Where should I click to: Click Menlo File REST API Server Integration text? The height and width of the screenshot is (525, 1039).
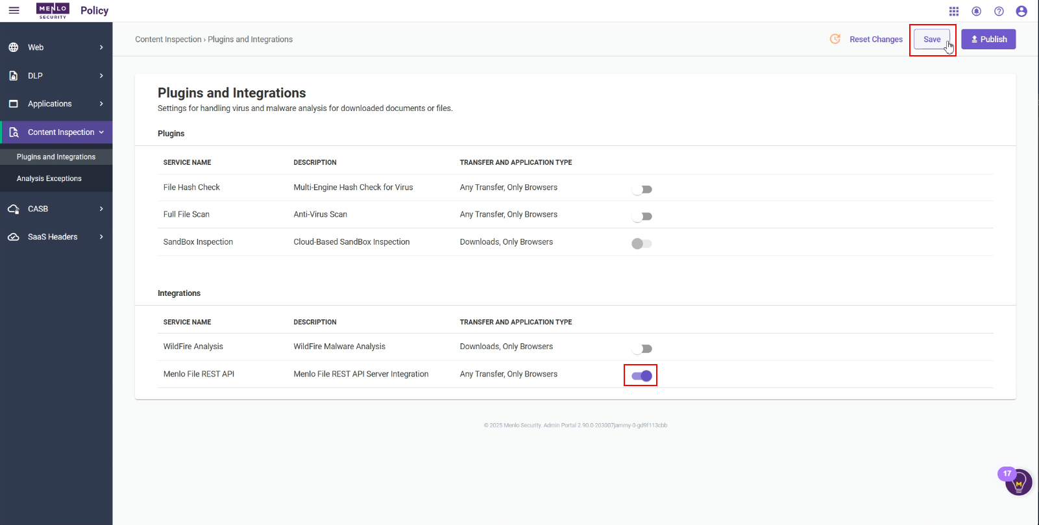click(x=361, y=374)
